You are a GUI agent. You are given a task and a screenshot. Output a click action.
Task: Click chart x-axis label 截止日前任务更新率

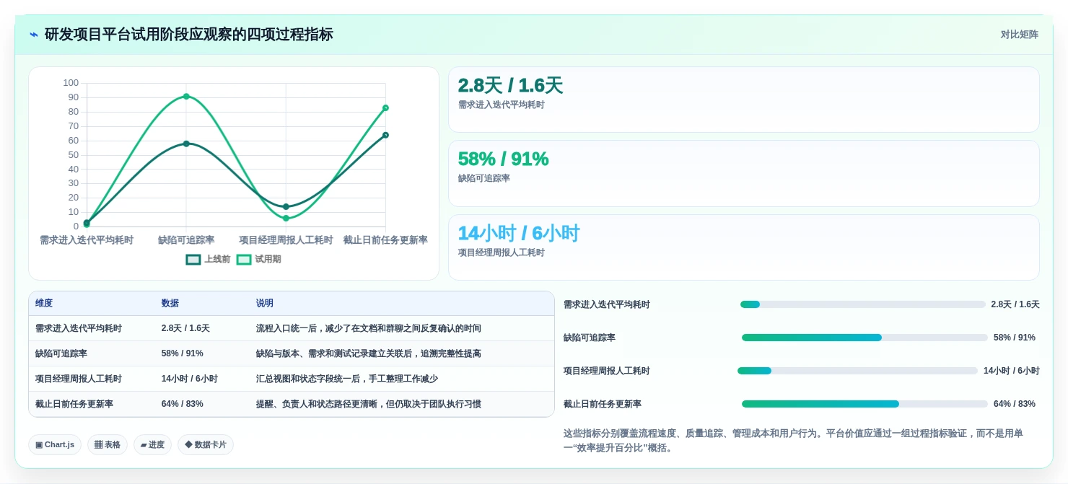point(385,240)
